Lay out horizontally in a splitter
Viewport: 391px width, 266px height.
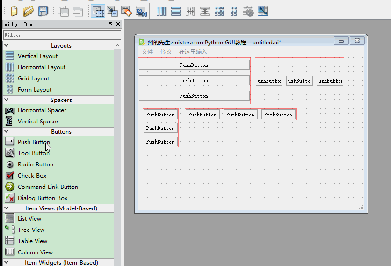coord(190,11)
